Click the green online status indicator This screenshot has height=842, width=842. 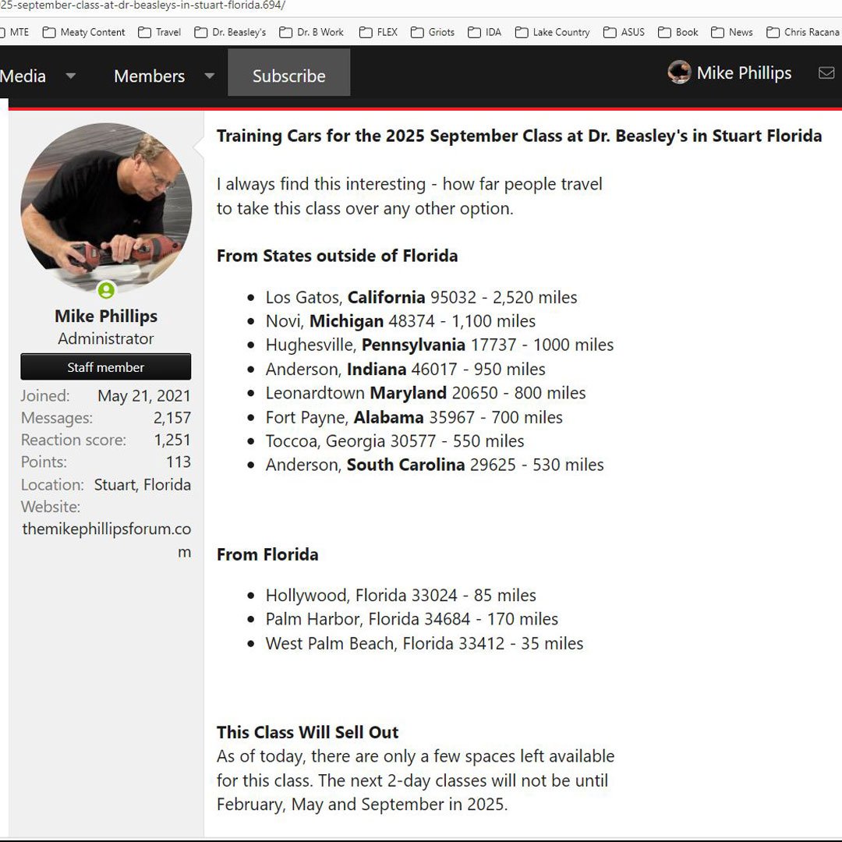click(106, 291)
